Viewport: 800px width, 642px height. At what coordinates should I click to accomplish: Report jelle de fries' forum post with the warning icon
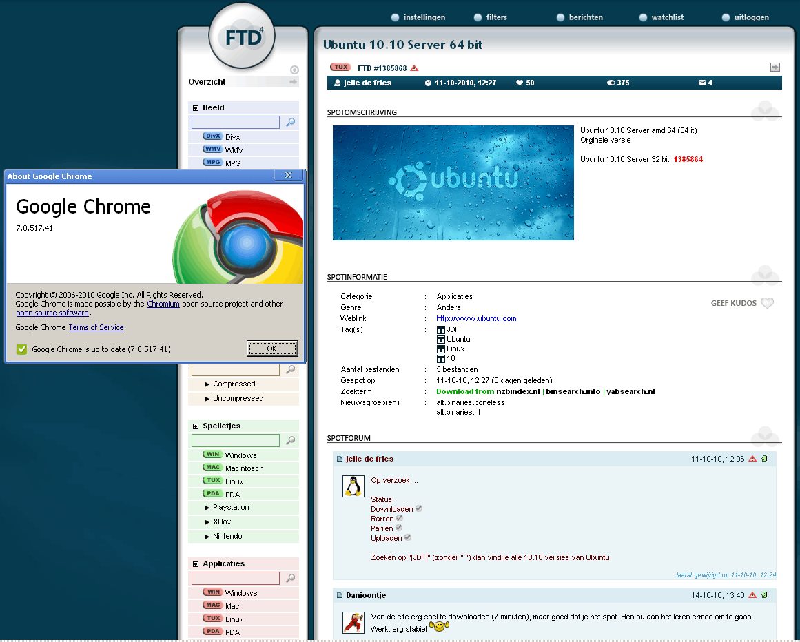click(752, 459)
